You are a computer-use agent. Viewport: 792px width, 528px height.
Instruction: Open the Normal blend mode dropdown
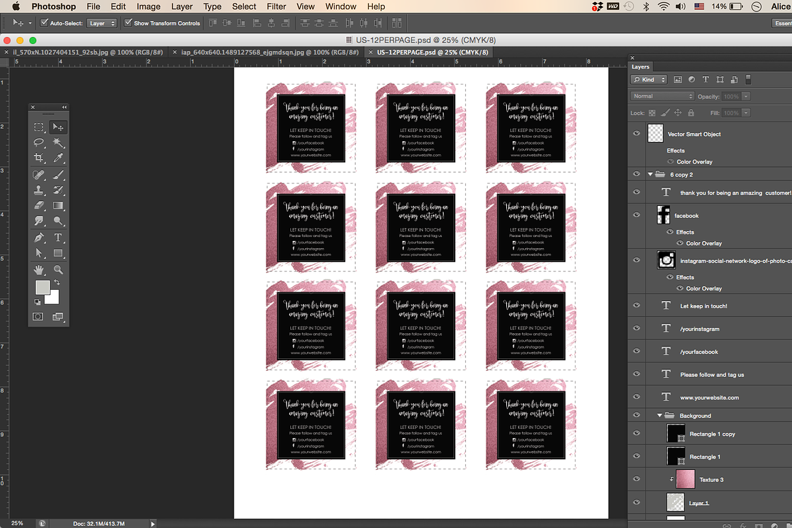pos(662,96)
